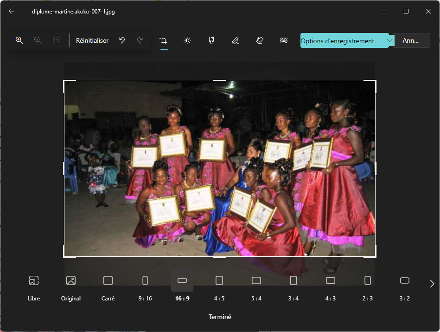
Task: Click the Annuler button
Action: pos(411,40)
